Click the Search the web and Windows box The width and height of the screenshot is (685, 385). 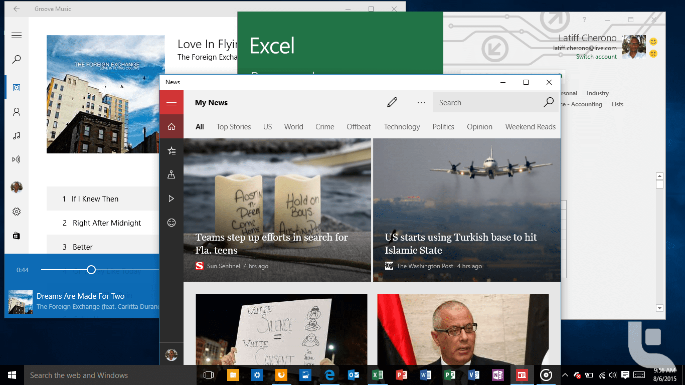(x=110, y=375)
